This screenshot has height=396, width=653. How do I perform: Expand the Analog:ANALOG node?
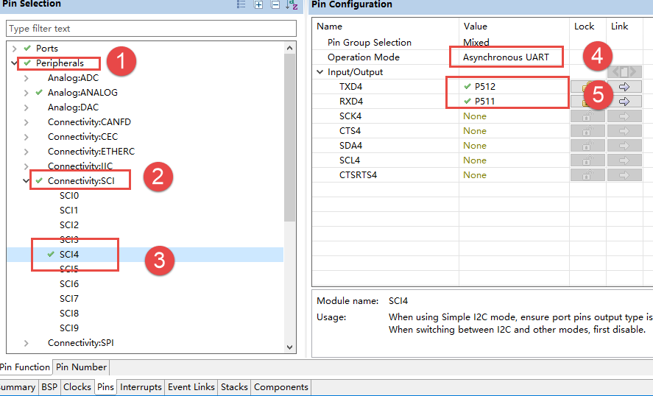[27, 93]
